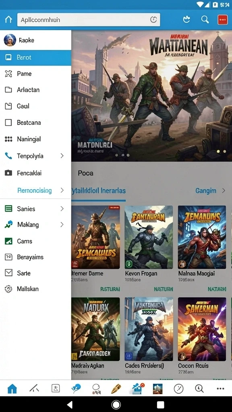This screenshot has height=412, width=232.
Task: Tap the blue home icon in bottom bar
Action: (12, 388)
